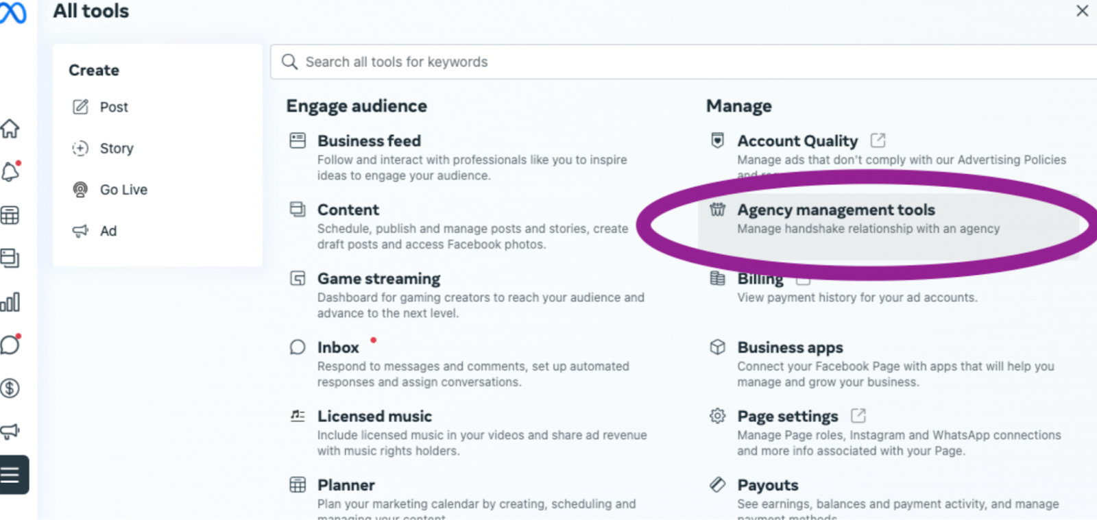Open Page settings
Viewport: 1097px width, 520px height.
[788, 417]
